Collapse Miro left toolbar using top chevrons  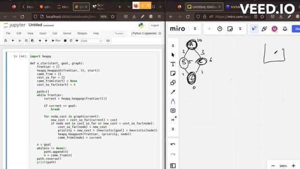pos(173,46)
